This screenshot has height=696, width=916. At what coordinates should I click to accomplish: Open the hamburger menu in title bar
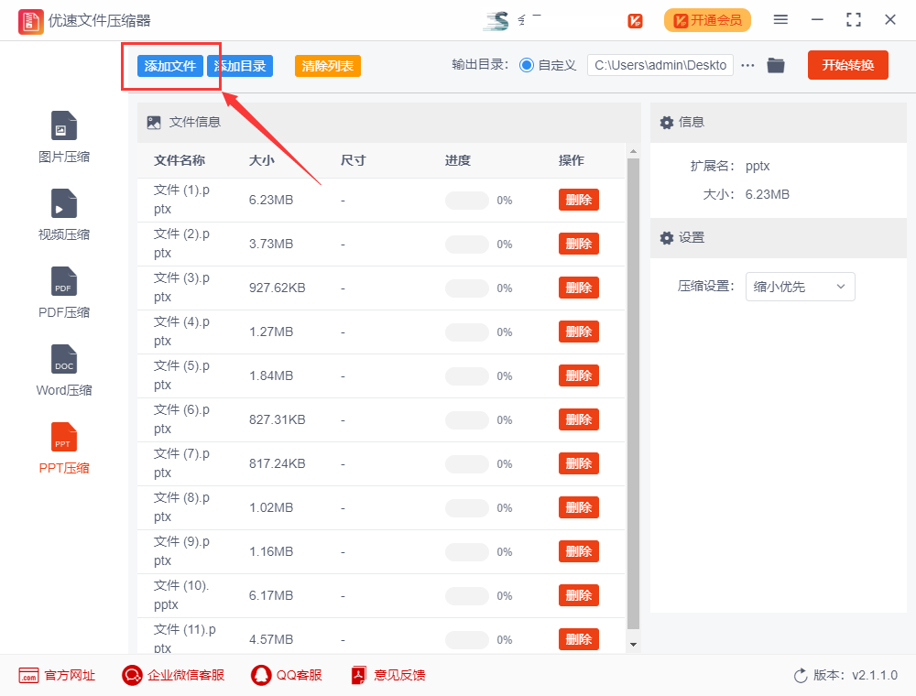coord(780,20)
